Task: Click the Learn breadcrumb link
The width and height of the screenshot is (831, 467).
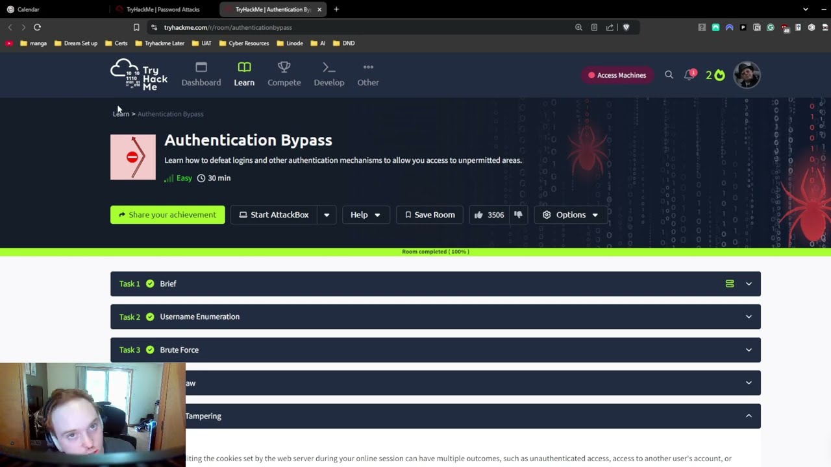Action: 121,114
